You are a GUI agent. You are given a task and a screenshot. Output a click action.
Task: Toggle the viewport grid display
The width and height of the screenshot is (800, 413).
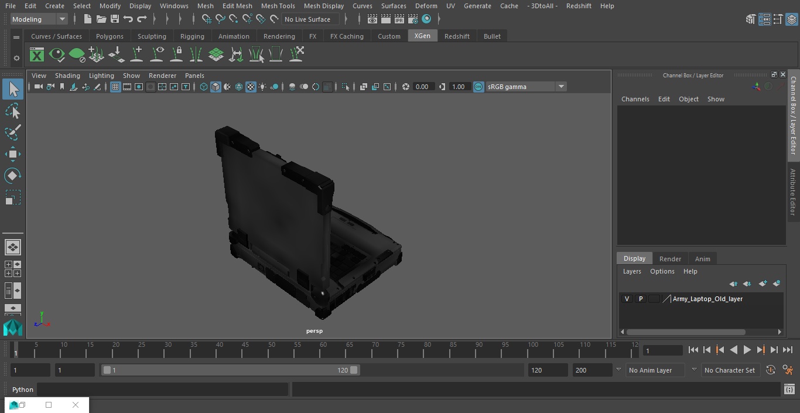(x=115, y=87)
